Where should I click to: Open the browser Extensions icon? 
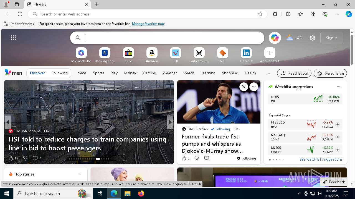[x=275, y=14]
